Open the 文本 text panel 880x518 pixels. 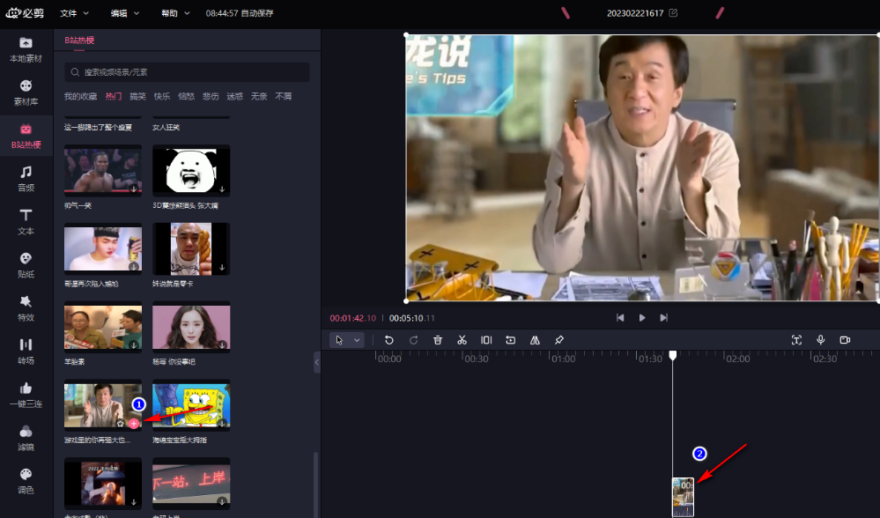click(x=26, y=221)
